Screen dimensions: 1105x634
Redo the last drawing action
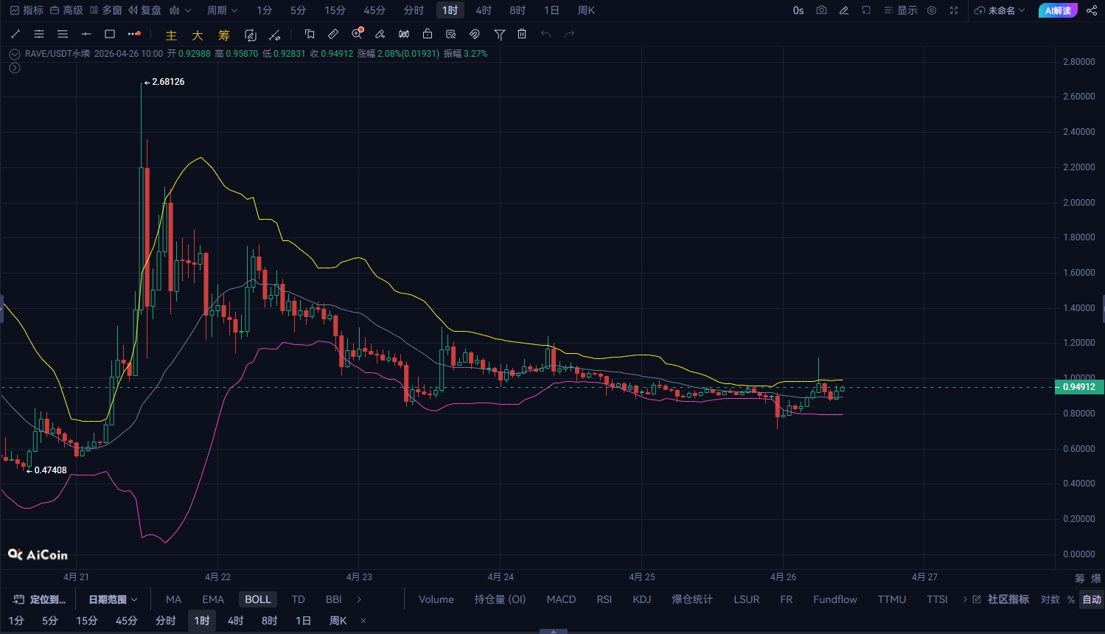(569, 34)
